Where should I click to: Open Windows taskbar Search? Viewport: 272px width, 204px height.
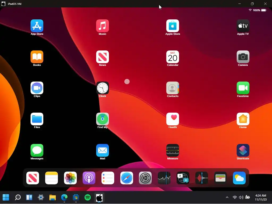point(18,197)
